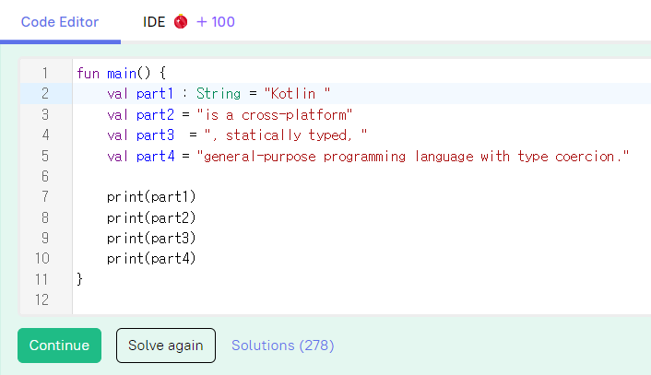The height and width of the screenshot is (375, 651).
Task: Click line number 1 in the gutter
Action: [45, 74]
